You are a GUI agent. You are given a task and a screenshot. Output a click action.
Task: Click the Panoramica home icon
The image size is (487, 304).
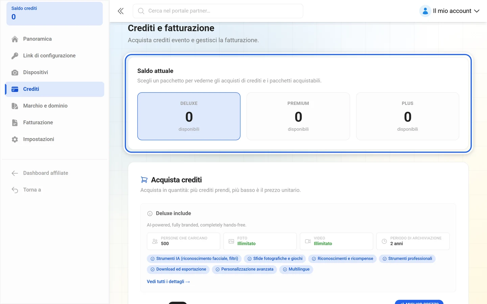coord(15,39)
